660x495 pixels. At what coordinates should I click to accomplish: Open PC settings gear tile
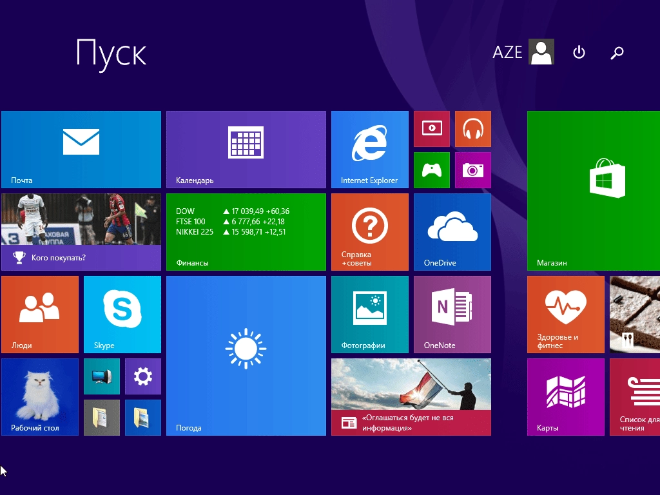click(x=143, y=376)
